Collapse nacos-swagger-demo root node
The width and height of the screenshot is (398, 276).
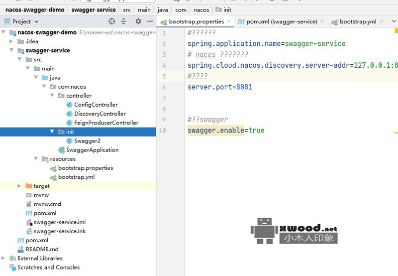click(3, 32)
